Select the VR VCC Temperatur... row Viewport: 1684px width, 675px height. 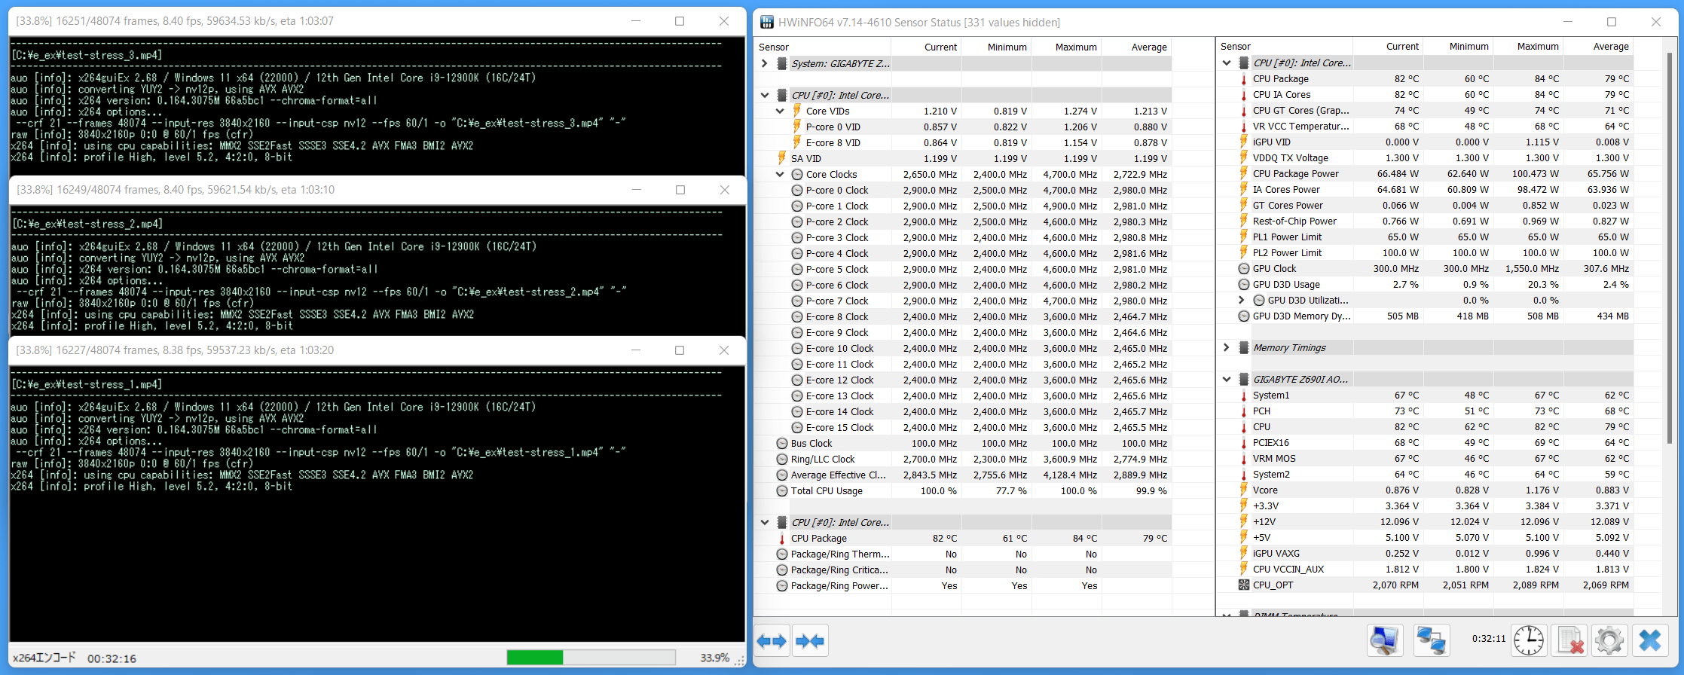(x=1425, y=126)
